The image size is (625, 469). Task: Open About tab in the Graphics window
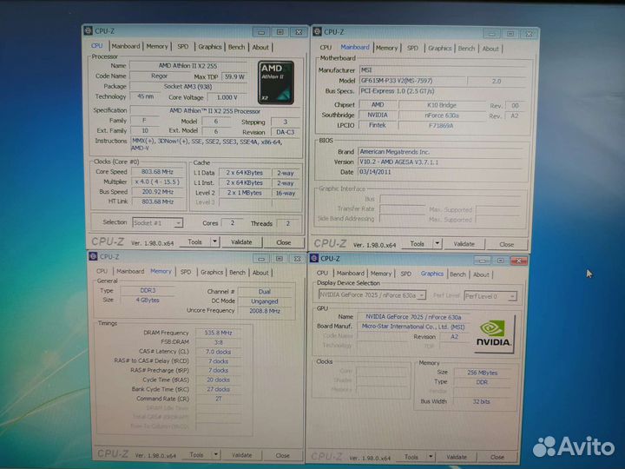[x=481, y=274]
